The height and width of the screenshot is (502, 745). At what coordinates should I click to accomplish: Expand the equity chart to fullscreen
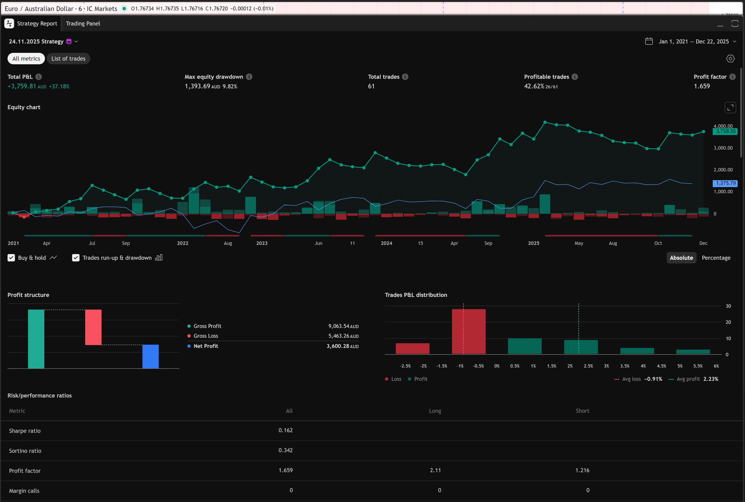[730, 108]
